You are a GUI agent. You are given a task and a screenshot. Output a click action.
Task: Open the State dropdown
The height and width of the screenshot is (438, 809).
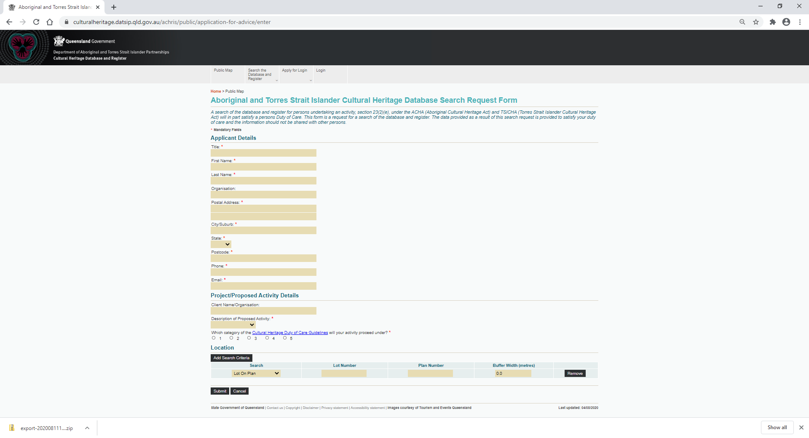221,244
